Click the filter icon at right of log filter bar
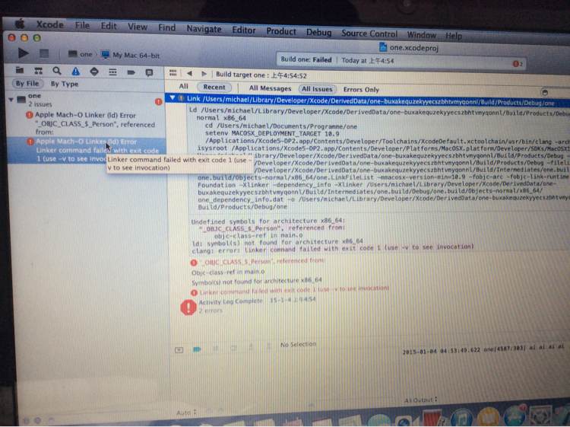This screenshot has width=570, height=427. pos(545,92)
